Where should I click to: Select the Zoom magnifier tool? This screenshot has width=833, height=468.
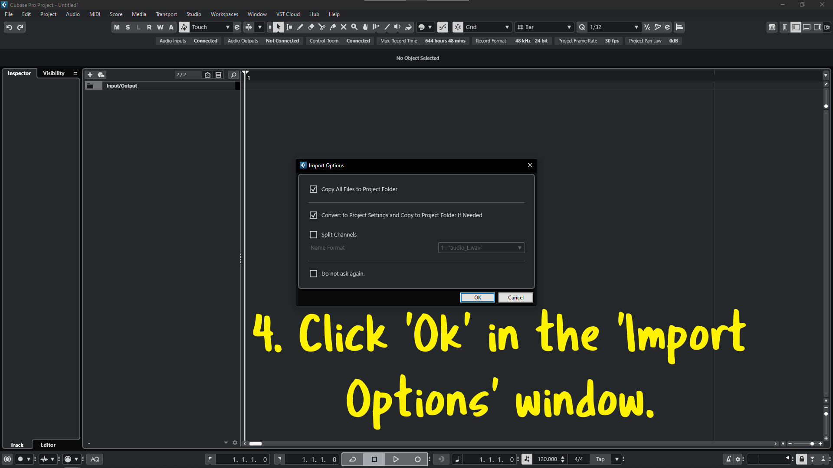354,27
